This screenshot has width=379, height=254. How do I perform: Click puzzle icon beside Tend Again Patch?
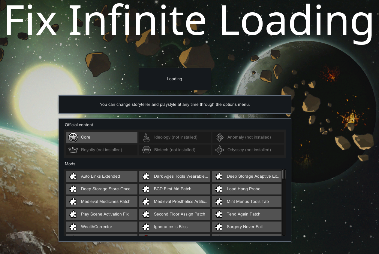(219, 214)
